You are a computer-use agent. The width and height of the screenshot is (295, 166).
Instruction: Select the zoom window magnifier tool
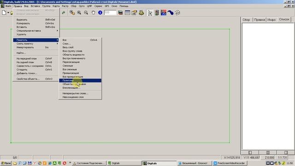(72, 12)
